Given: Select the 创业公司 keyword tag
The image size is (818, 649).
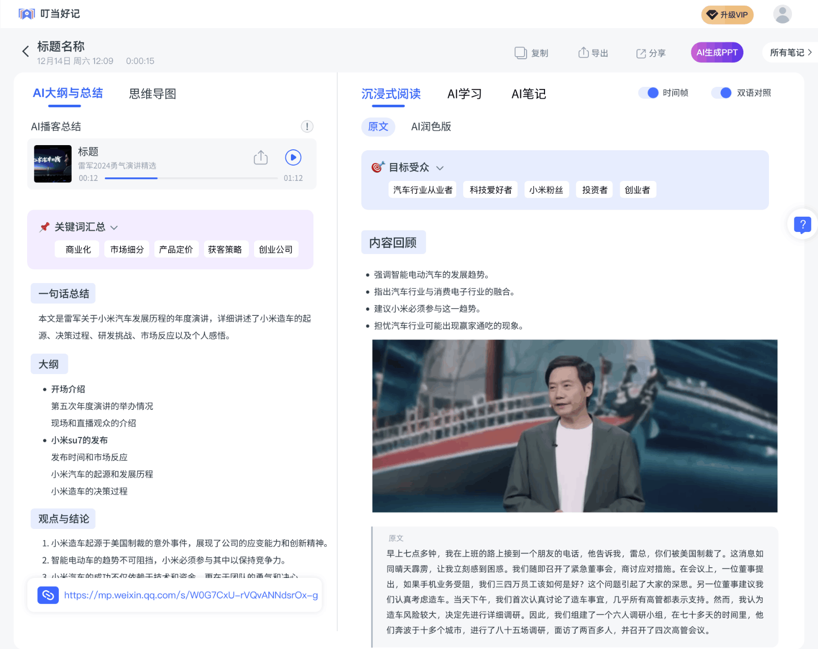Looking at the screenshot, I should point(276,249).
